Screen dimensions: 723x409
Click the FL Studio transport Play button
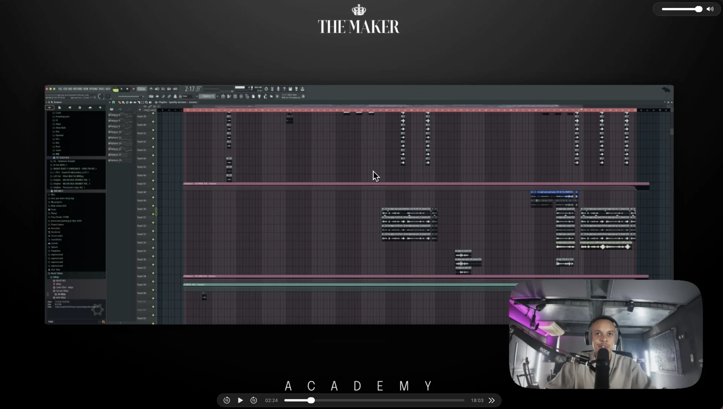122,89
